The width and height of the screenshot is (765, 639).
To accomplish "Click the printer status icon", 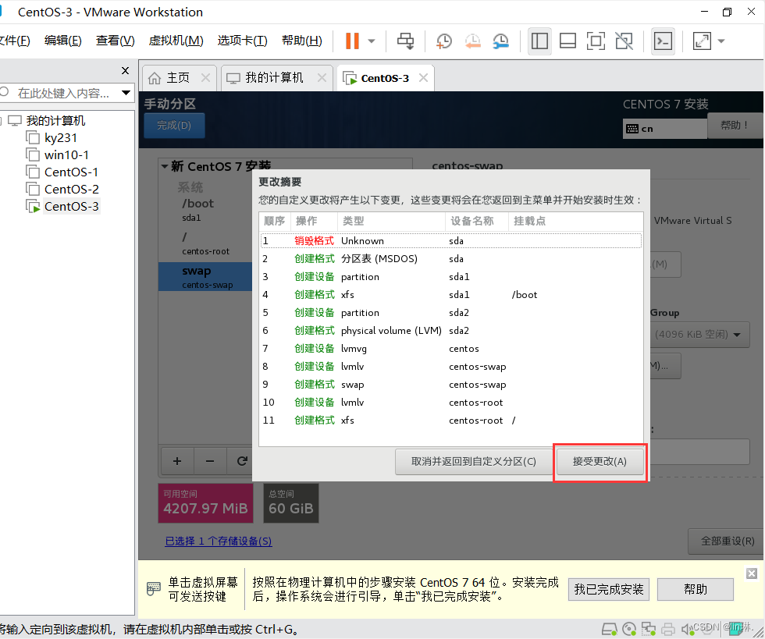I will [668, 629].
